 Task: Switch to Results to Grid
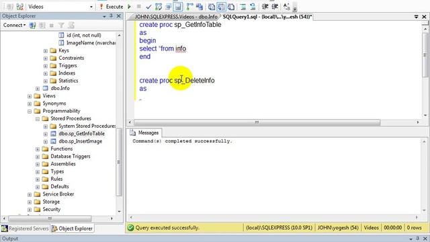pyautogui.click(x=221, y=7)
